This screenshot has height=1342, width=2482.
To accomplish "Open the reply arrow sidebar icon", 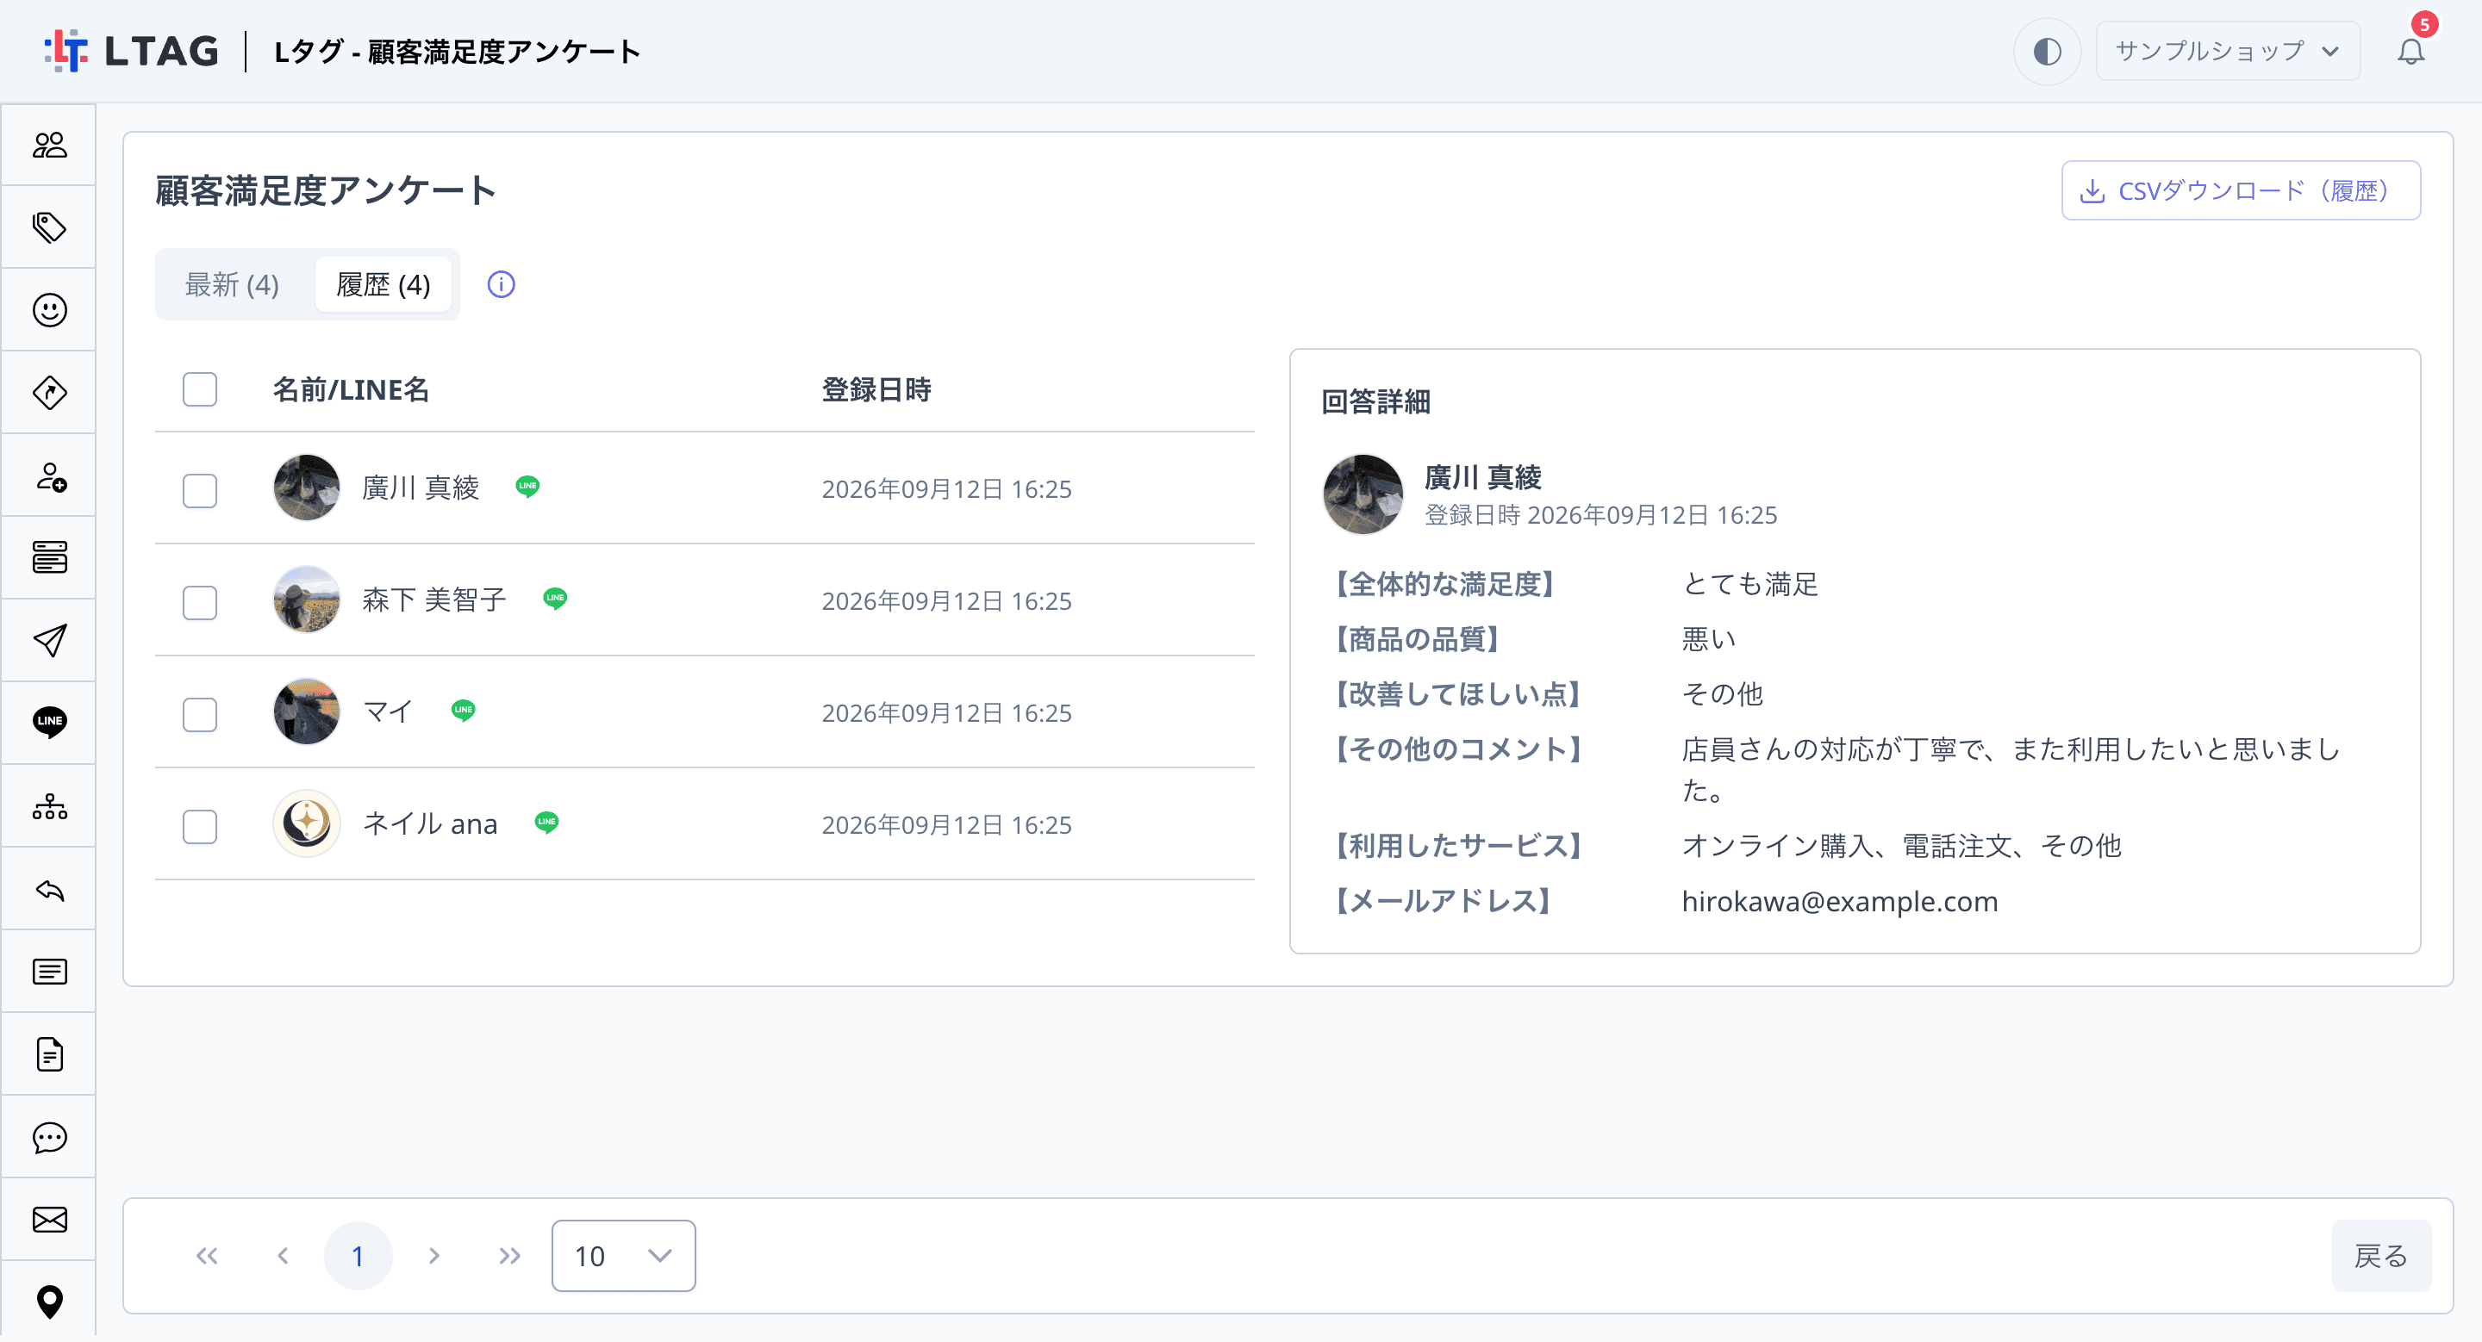I will pyautogui.click(x=49, y=890).
